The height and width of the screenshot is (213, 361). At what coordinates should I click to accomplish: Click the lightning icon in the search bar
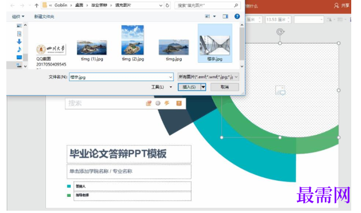coord(167,103)
